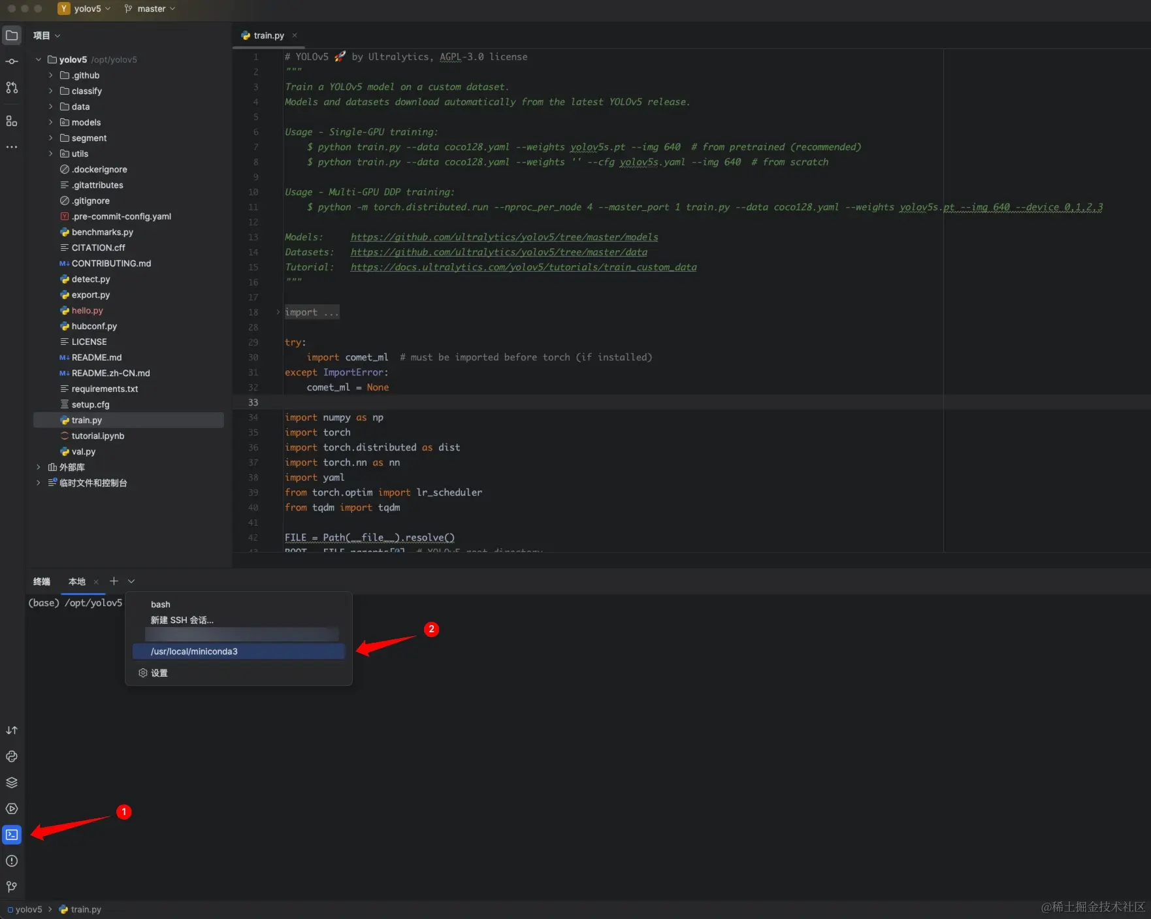Open the Models GitHub link
The image size is (1151, 919).
pos(504,237)
